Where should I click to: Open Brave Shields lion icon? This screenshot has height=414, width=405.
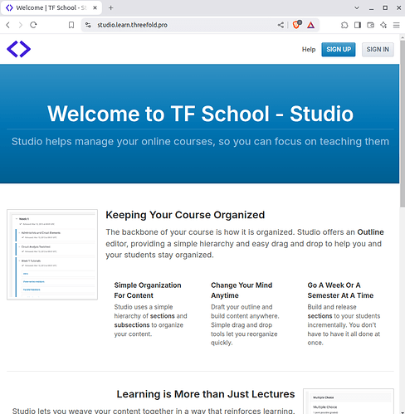(x=296, y=25)
